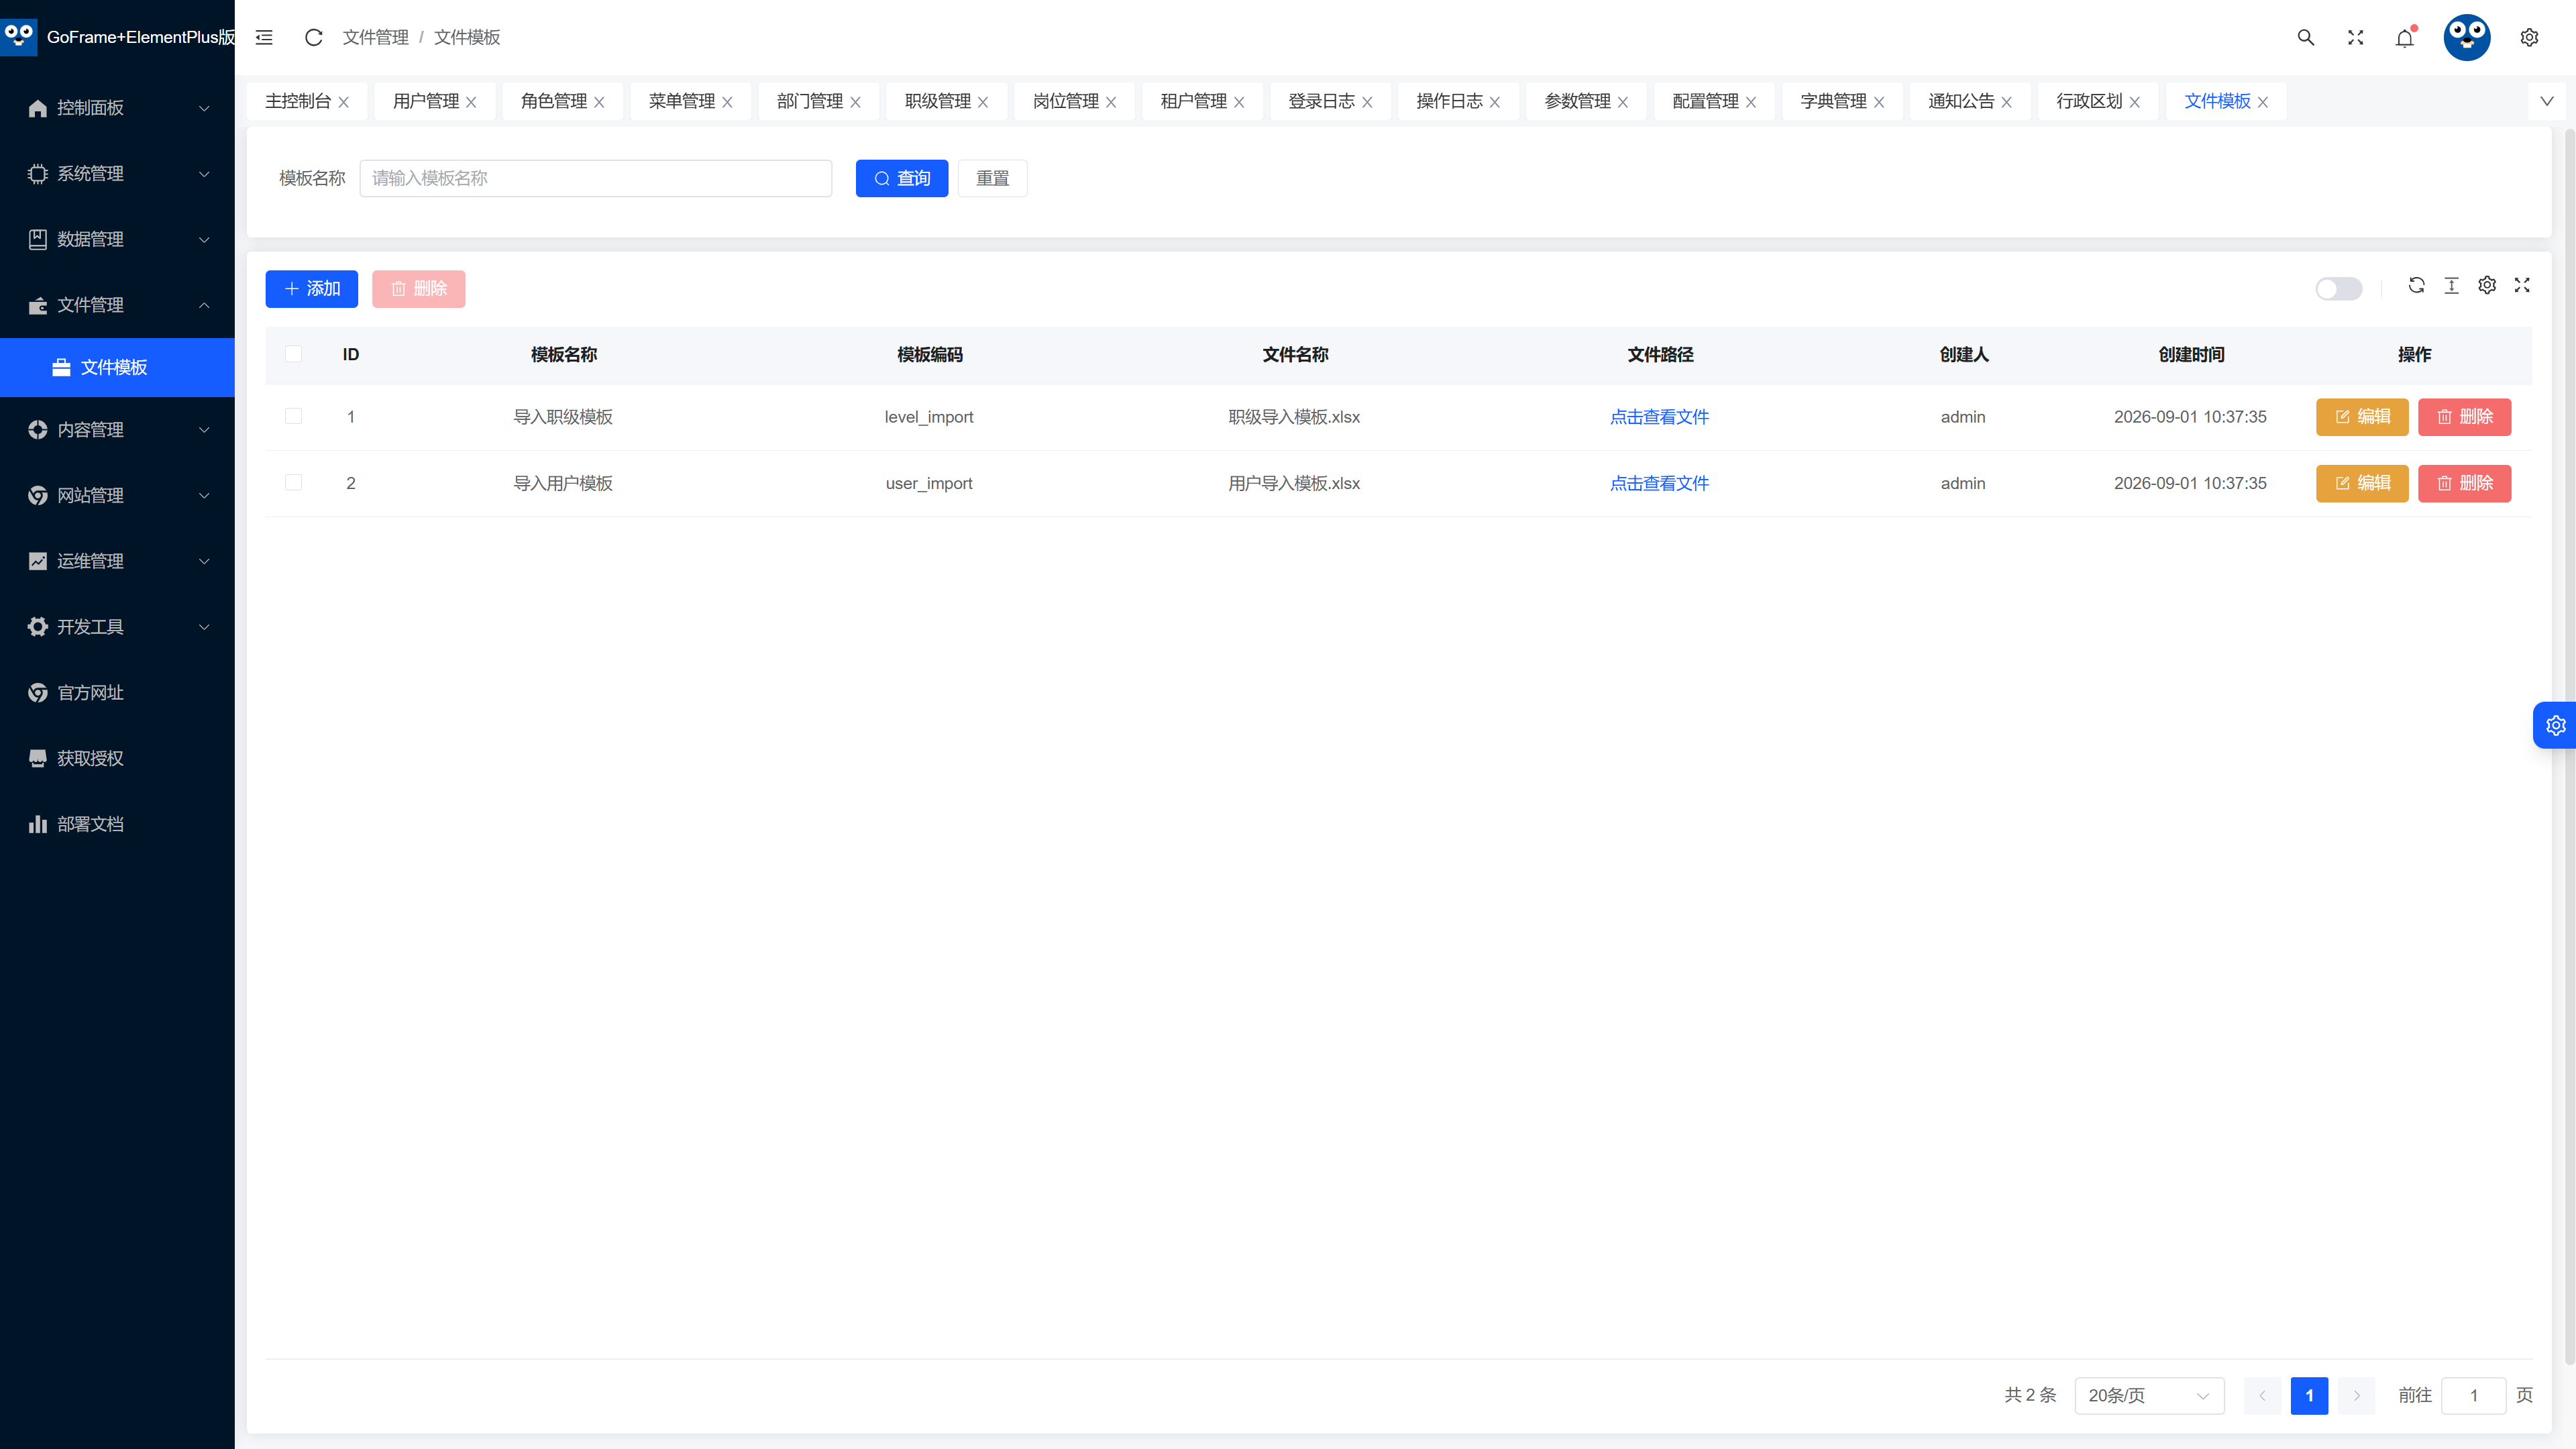Open the 20条/页 page size dropdown
Viewport: 2576px width, 1449px height.
pos(2149,1395)
